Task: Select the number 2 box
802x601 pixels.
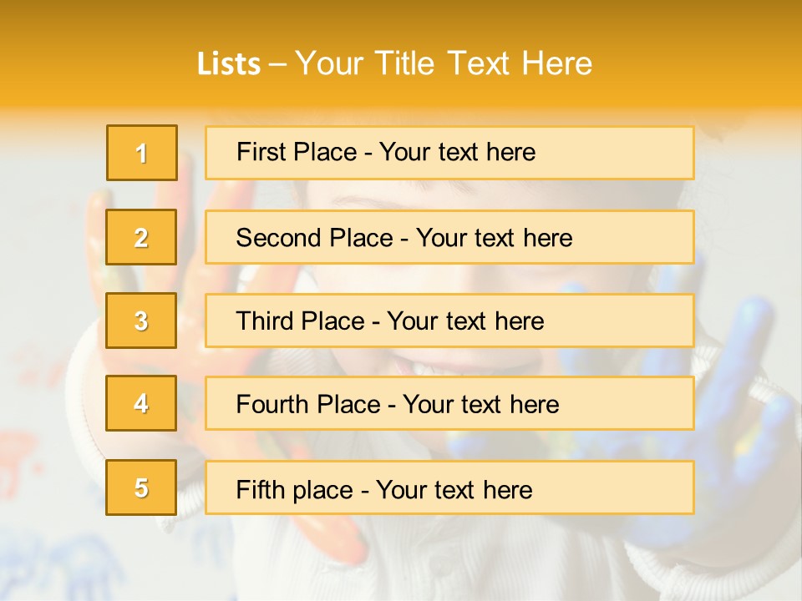Action: [141, 237]
